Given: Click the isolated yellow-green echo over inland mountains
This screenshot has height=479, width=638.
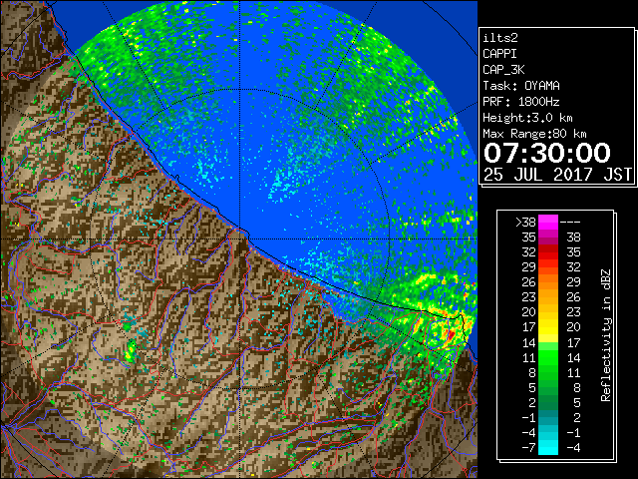Looking at the screenshot, I should pos(131,351).
